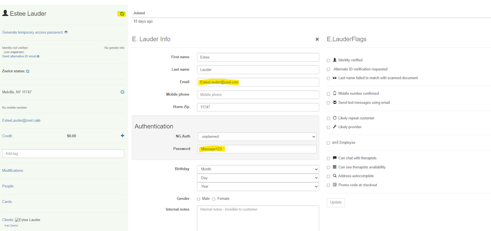Screen dimensions: 491x231
Task: Enable Can see therapists availability checkbox
Action: point(328,167)
